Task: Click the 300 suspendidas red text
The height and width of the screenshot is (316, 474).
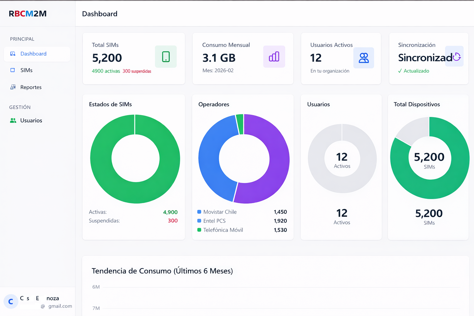Action: [137, 71]
